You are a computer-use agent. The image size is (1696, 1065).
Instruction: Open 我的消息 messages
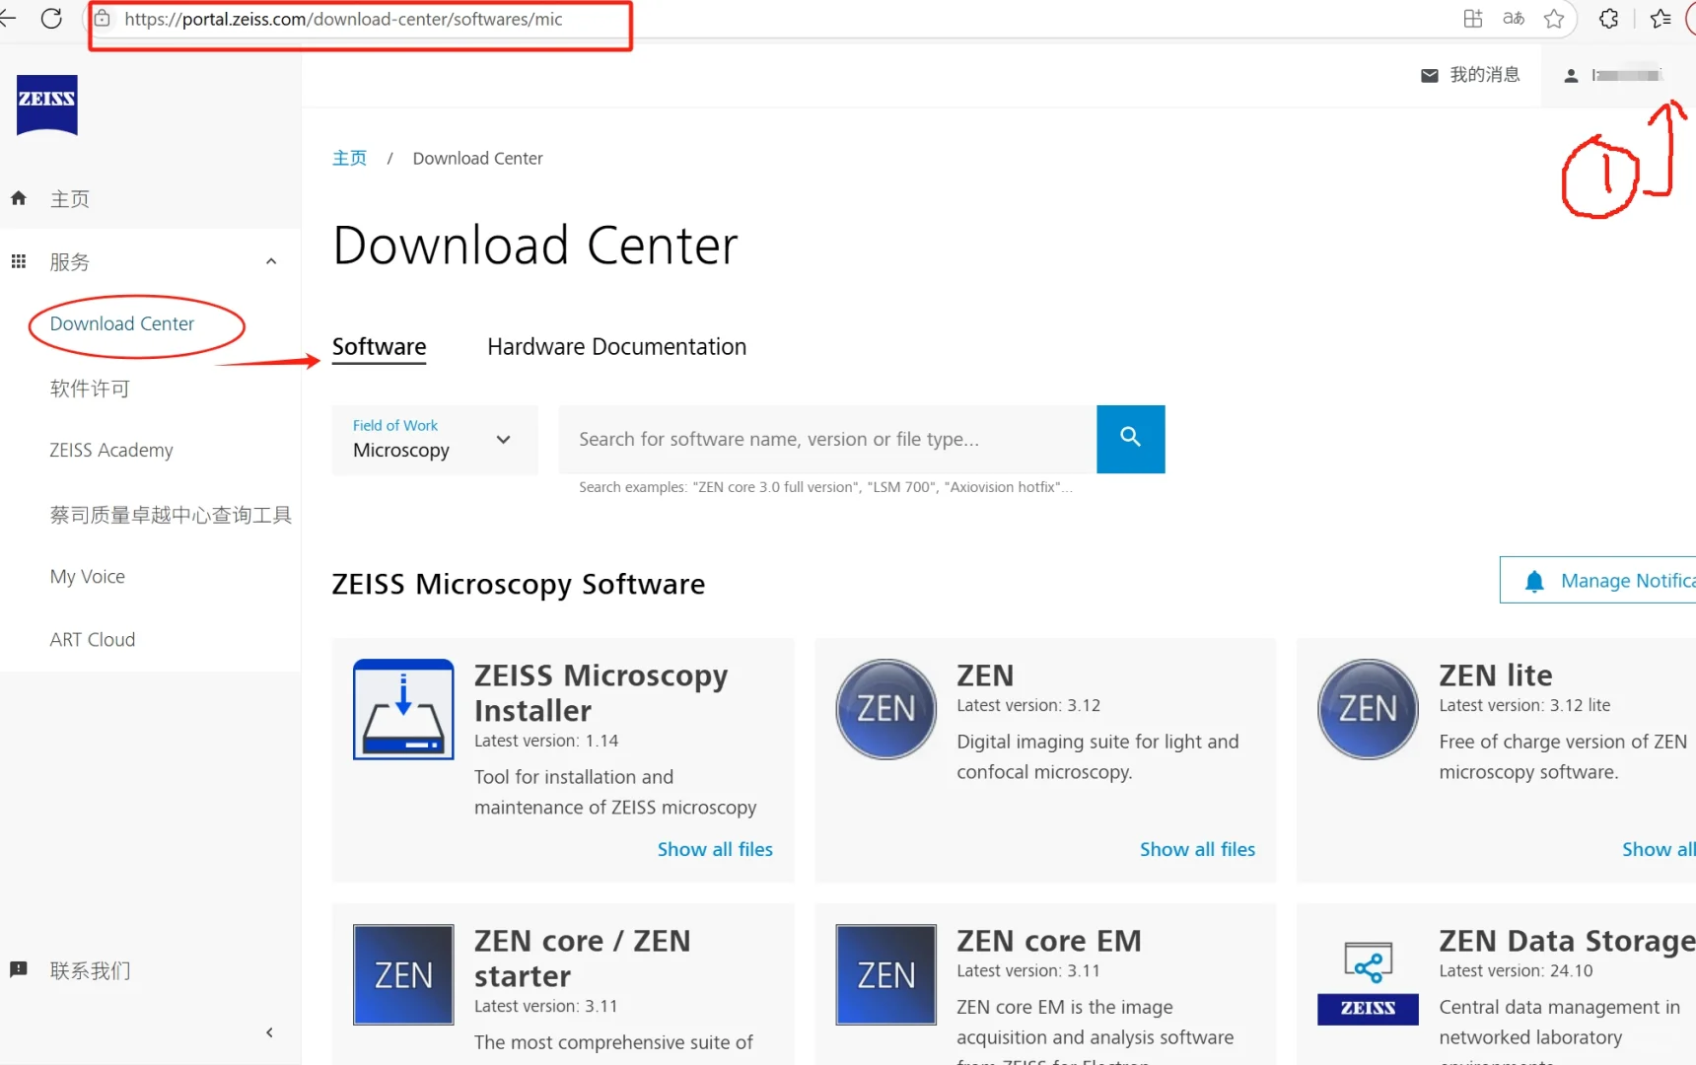click(1485, 75)
